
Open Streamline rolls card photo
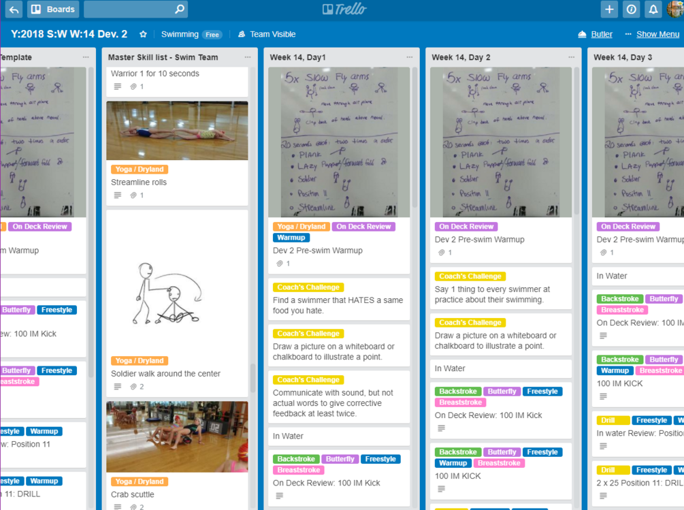tap(177, 131)
